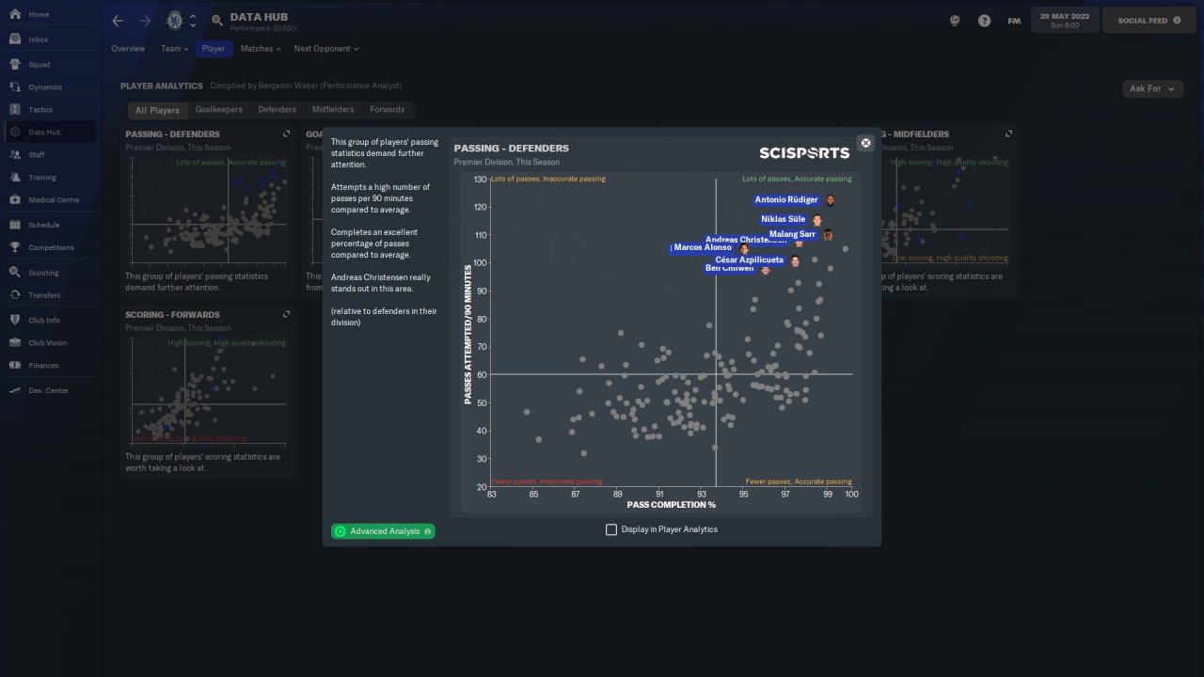Open the Inbox sidebar icon
Viewport: 1204px width, 677px height.
[x=15, y=39]
